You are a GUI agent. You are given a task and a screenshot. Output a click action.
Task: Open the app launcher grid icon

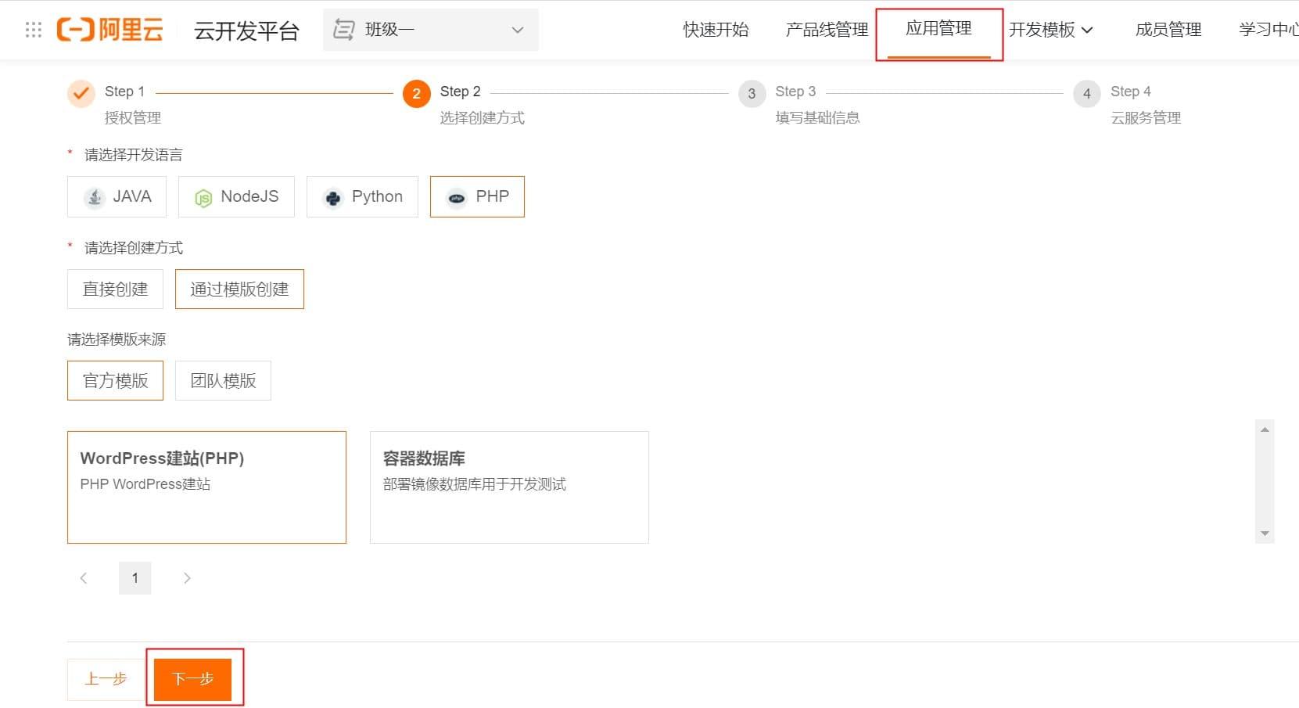tap(34, 30)
